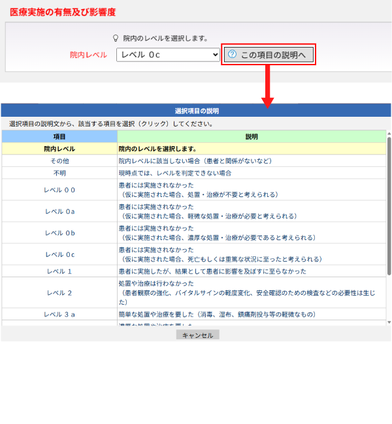This screenshot has width=392, height=424.
Task: Open the 院内レベル dropdown
Action: pos(169,55)
